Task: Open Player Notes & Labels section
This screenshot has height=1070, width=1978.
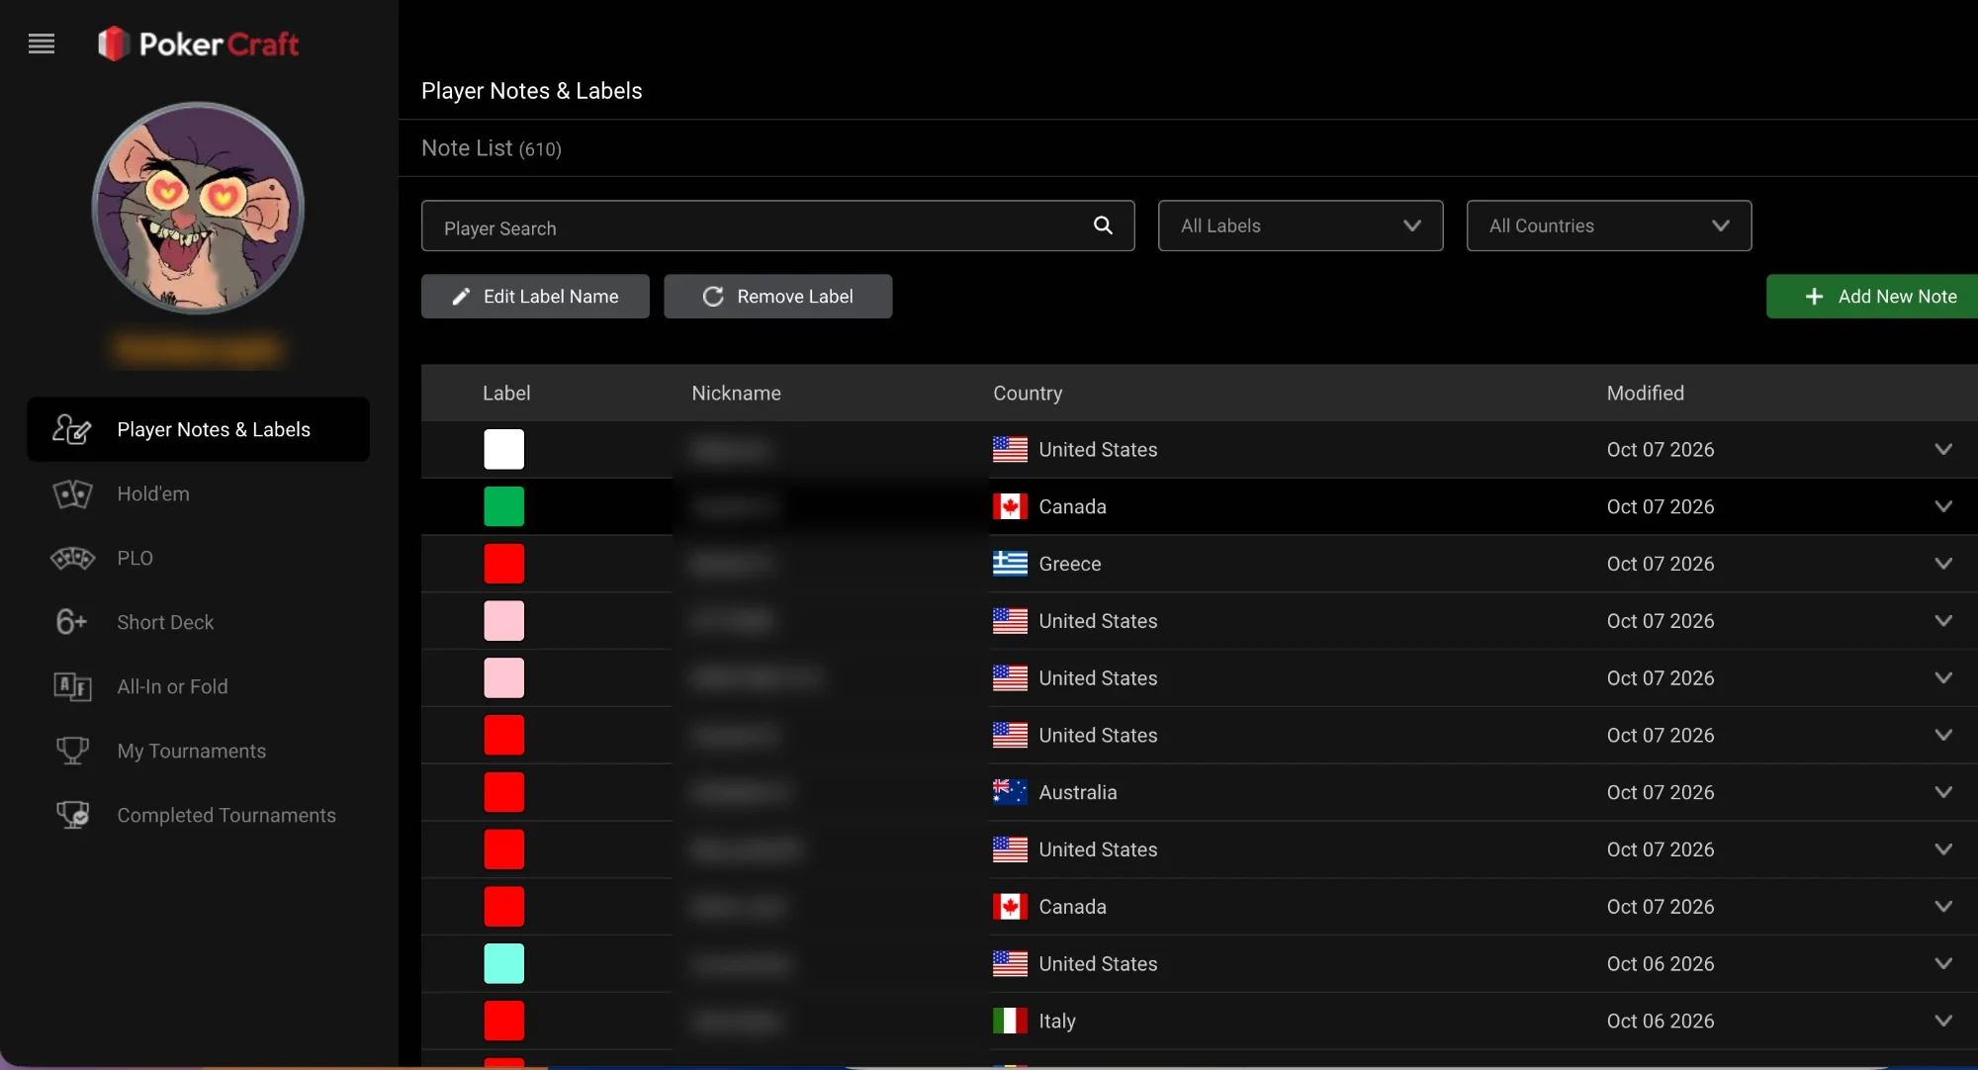Action: point(198,429)
